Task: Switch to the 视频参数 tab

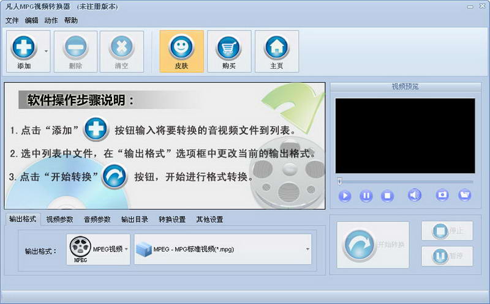Action: click(x=59, y=220)
